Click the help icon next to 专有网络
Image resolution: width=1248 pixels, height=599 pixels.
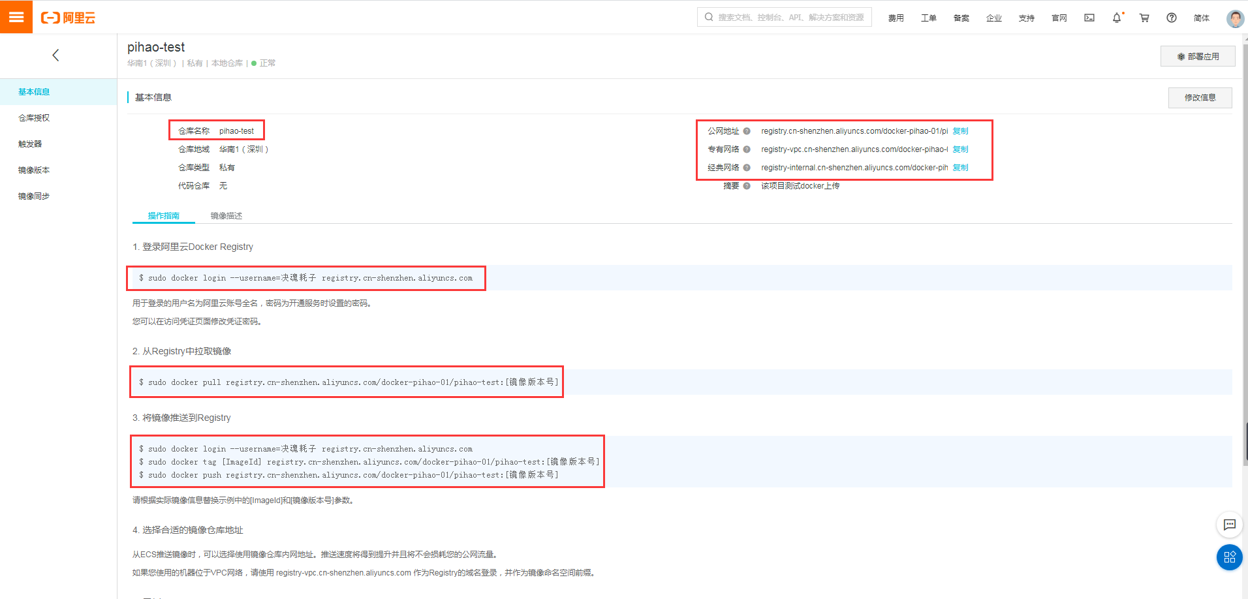[747, 149]
